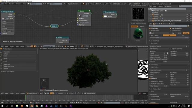Select the TexturesCom_Trees0029_alphamasked_5 outliner entry

click(167, 21)
